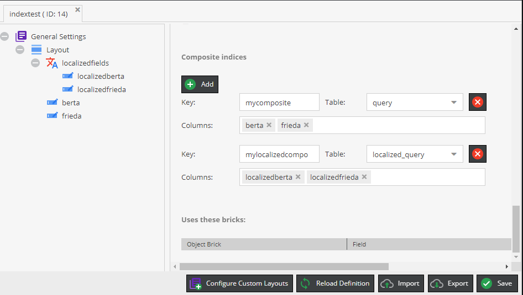
Task: Remove berta tag from Columns
Action: point(269,125)
